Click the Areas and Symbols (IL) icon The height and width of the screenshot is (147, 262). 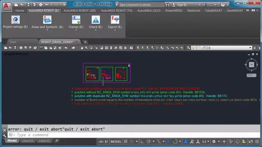point(47,20)
